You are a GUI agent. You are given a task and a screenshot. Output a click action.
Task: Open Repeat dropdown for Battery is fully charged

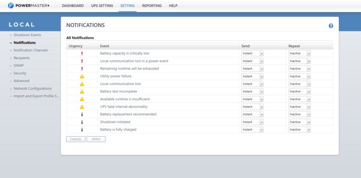pyautogui.click(x=299, y=130)
